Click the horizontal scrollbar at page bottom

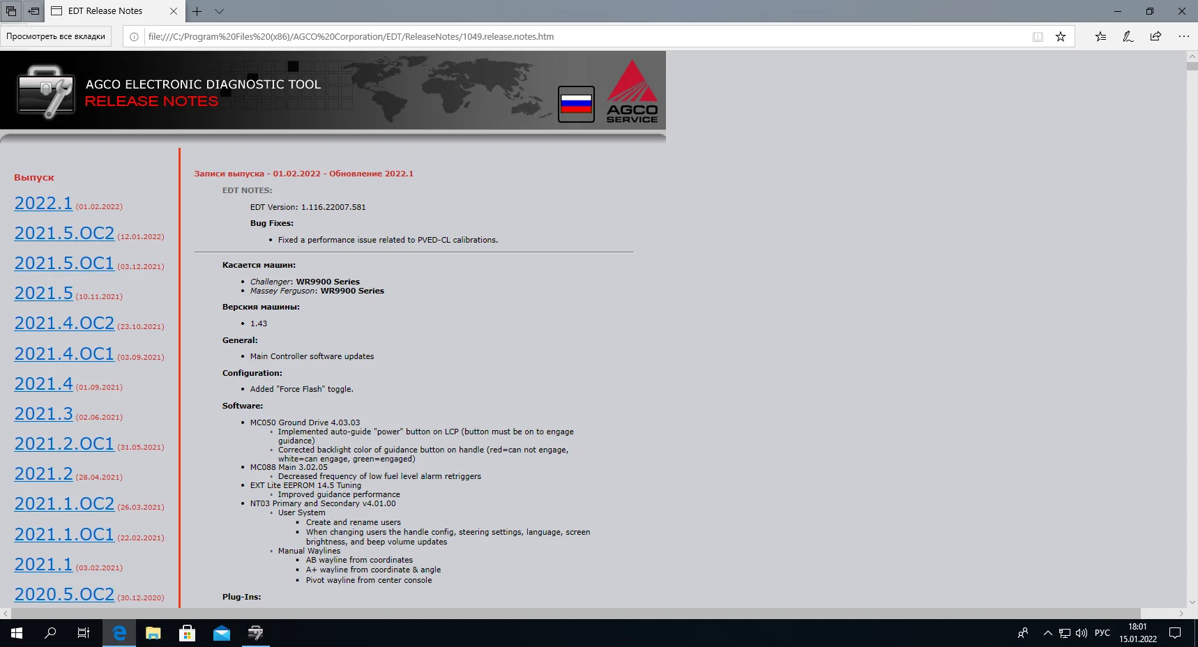(x=593, y=614)
